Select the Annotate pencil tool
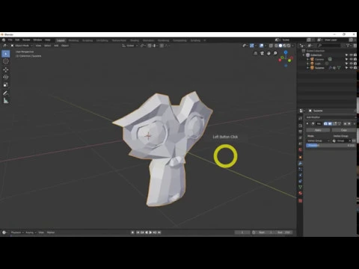Image resolution: width=359 pixels, height=269 pixels. [x=6, y=93]
